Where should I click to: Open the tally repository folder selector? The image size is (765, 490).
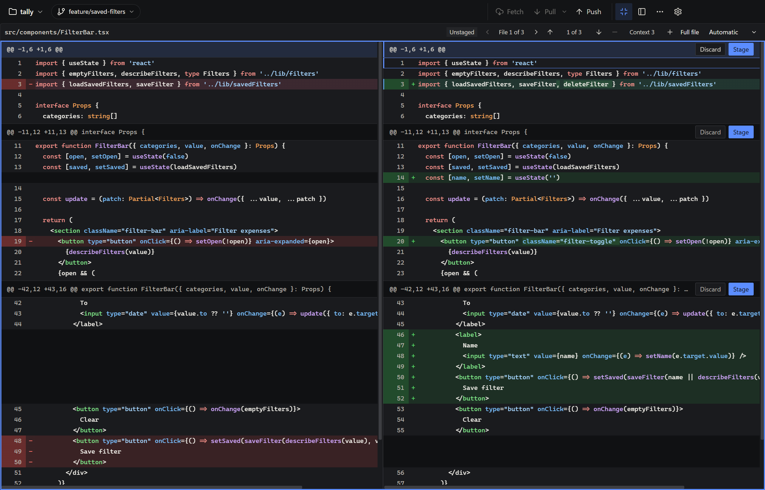point(25,12)
